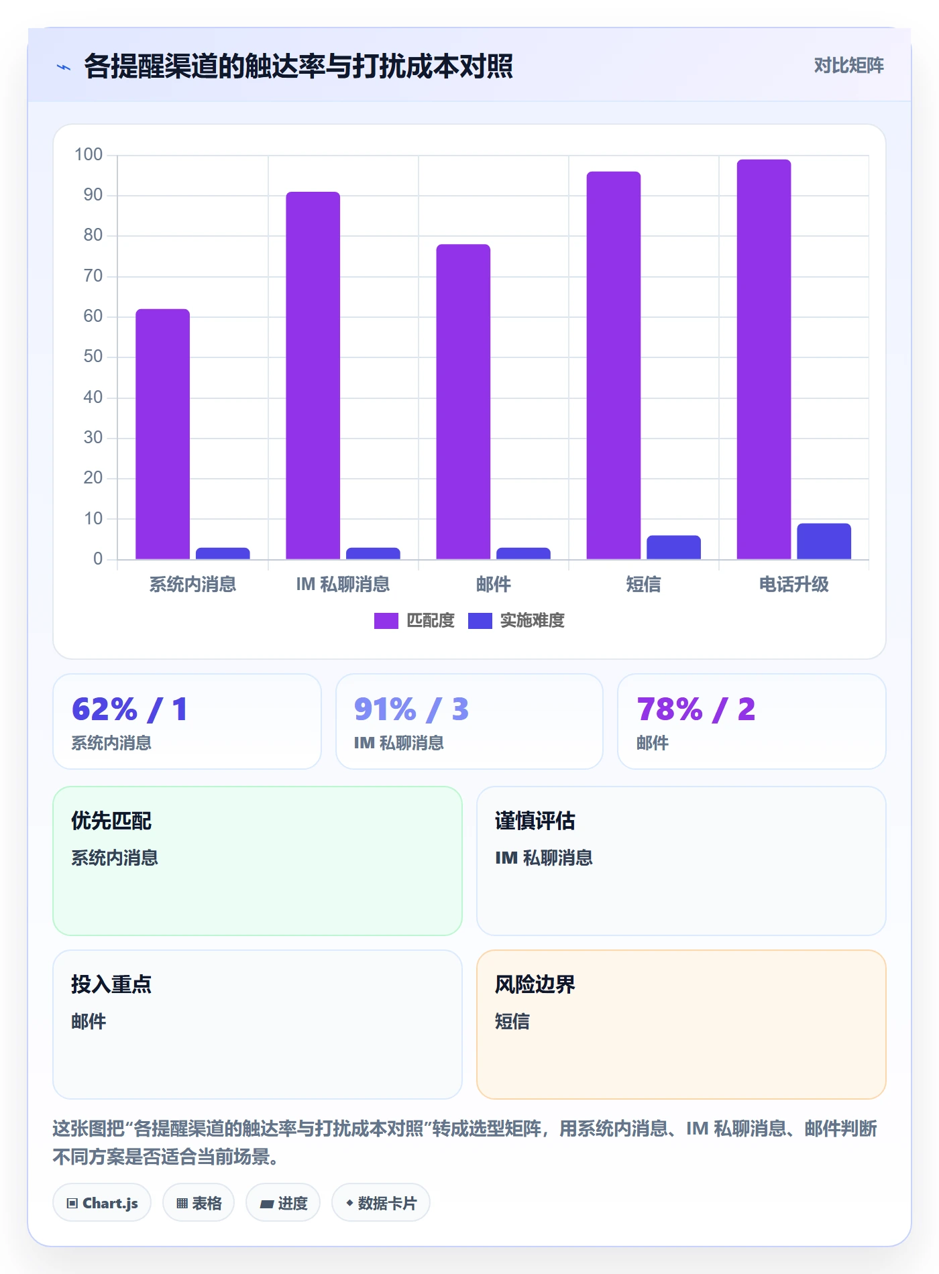Click the 邮件 x-axis label
Viewport: 939px width, 1274px height.
494,585
